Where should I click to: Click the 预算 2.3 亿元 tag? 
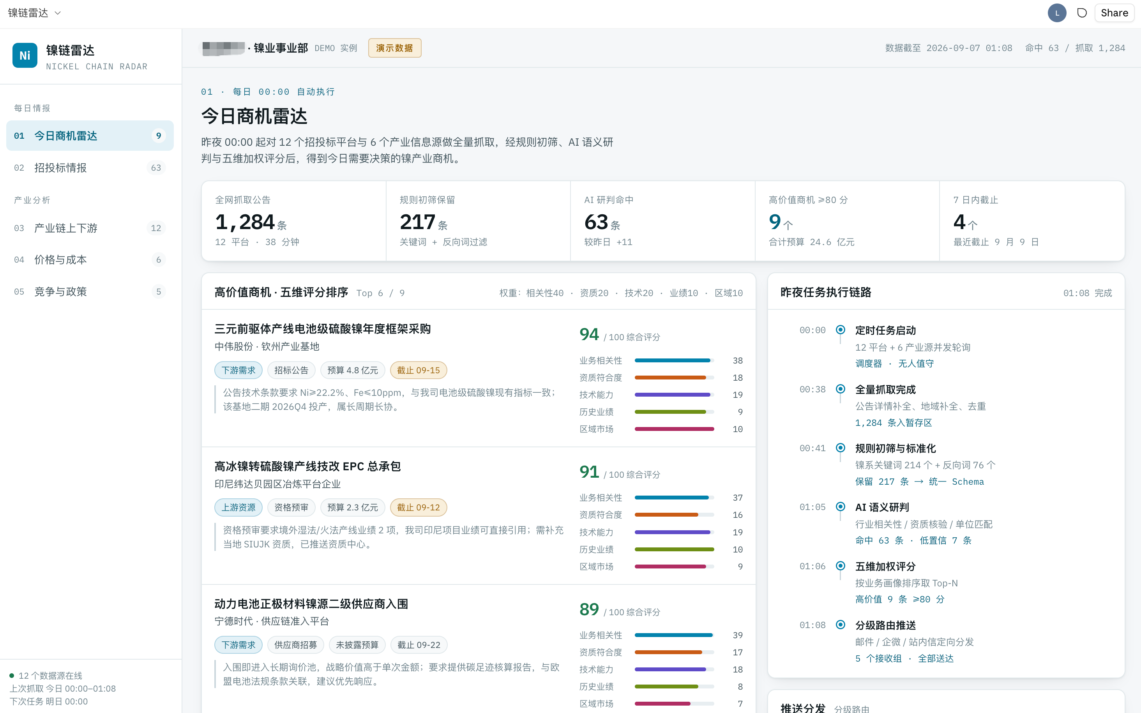coord(353,507)
